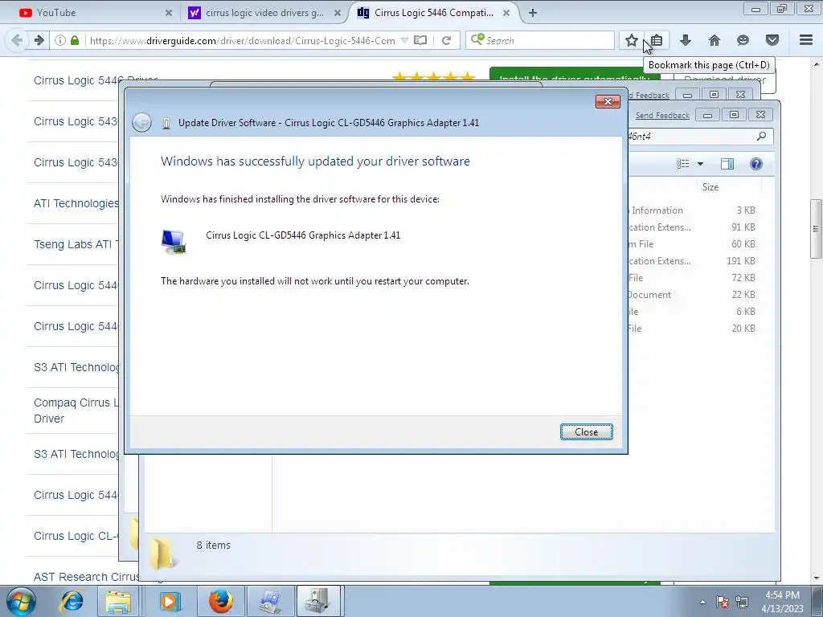Sort files by the Size column header

[710, 186]
